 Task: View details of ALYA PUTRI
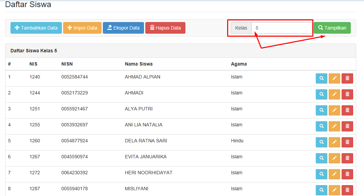click(x=322, y=110)
